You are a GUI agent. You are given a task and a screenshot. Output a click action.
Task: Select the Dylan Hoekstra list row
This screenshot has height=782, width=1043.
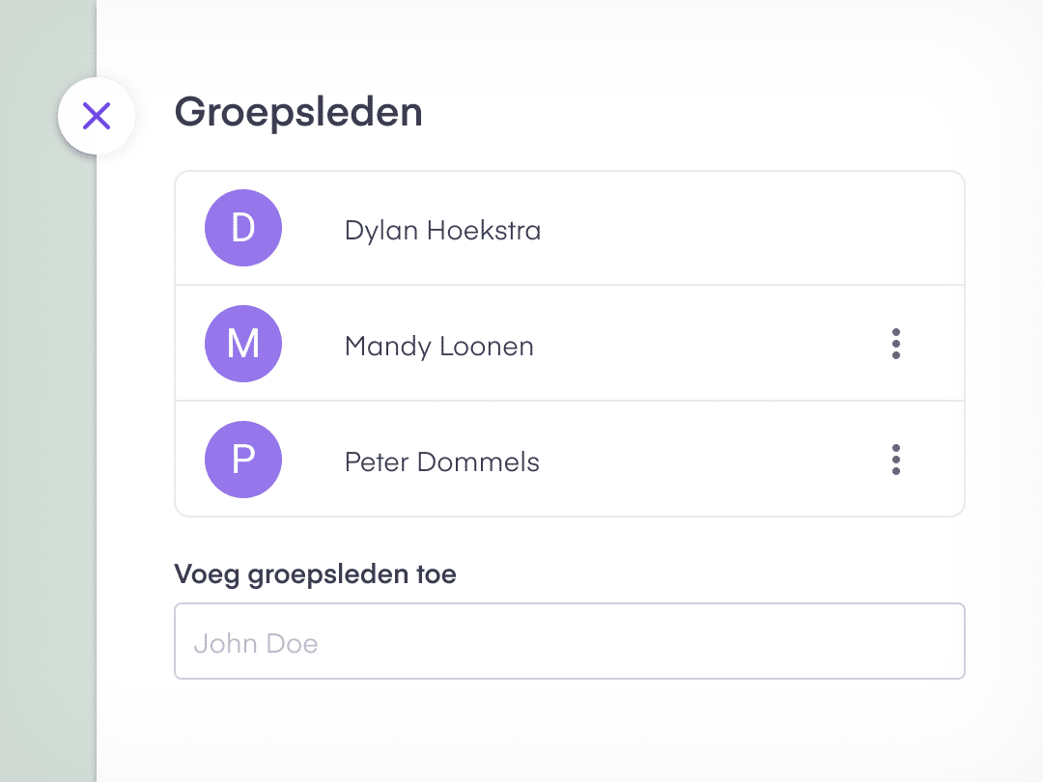pyautogui.click(x=570, y=228)
